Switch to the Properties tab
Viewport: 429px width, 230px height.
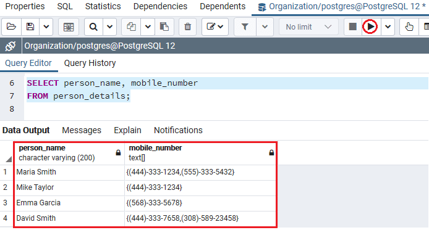coord(25,6)
